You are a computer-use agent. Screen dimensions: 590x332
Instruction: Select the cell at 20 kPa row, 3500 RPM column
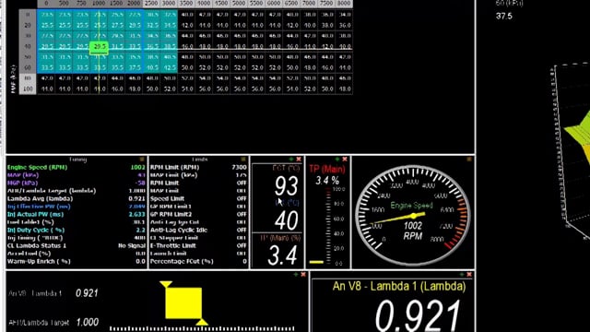(186, 25)
